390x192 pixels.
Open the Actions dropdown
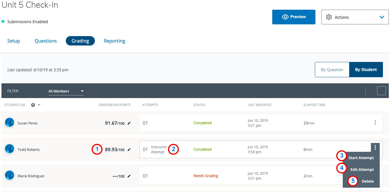click(x=355, y=17)
